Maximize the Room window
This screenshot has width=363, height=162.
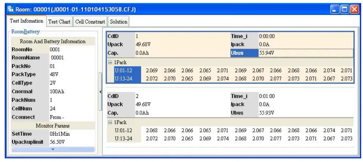(x=344, y=10)
